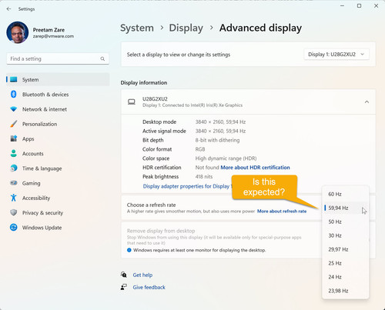385x310 pixels.
Task: Open Privacy & security settings
Action: pyautogui.click(x=58, y=212)
